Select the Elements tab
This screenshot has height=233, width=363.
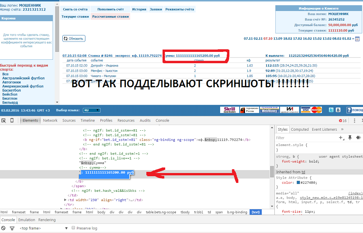pyautogui.click(x=30, y=120)
